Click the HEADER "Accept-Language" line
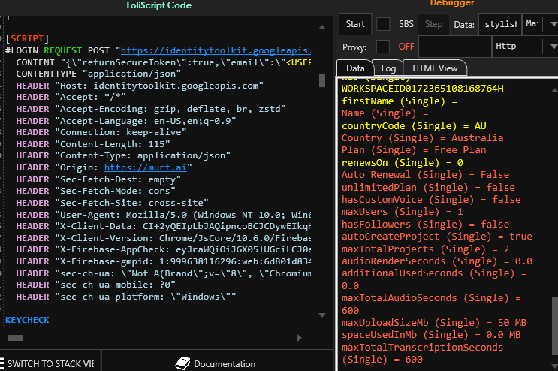 [126, 121]
